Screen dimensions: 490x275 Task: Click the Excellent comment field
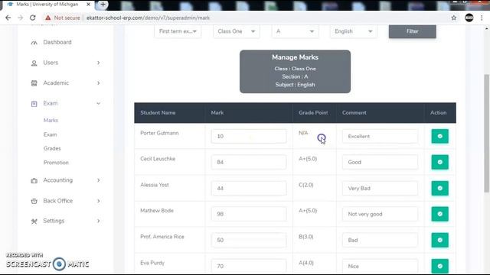click(x=380, y=136)
